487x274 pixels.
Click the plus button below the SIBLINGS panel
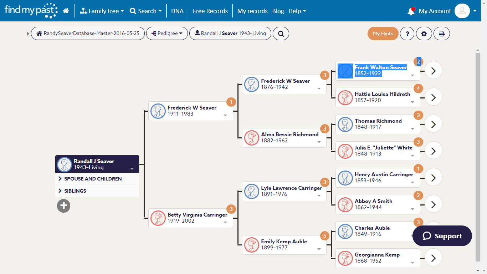[x=63, y=206]
